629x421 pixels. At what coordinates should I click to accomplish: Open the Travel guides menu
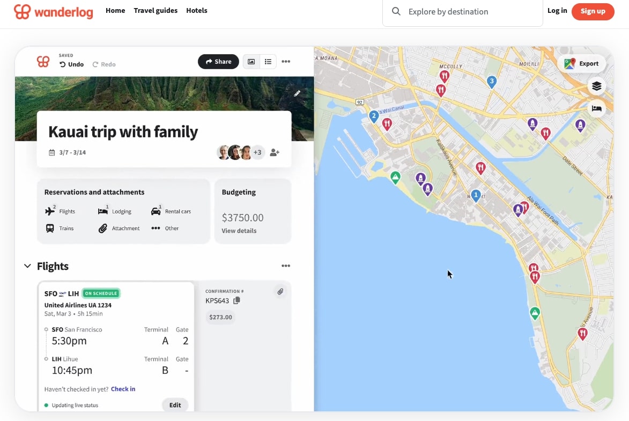click(x=156, y=10)
